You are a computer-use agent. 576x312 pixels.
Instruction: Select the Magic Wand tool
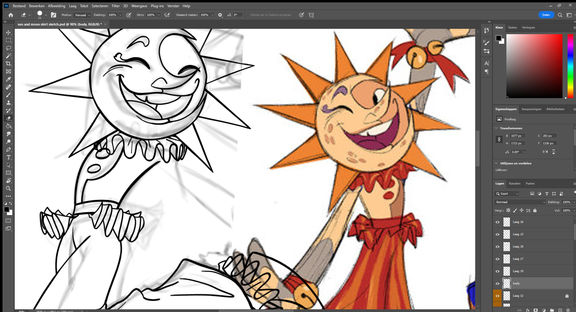8,56
